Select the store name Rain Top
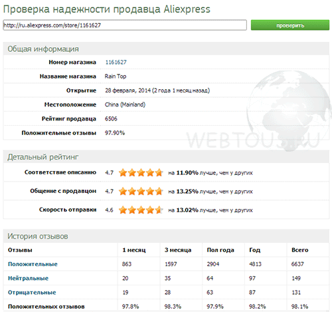The width and height of the screenshot is (332, 312). [116, 77]
